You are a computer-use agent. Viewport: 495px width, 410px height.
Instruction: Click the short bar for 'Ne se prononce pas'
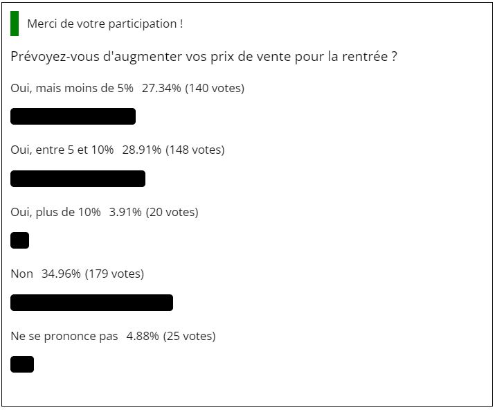tap(22, 364)
